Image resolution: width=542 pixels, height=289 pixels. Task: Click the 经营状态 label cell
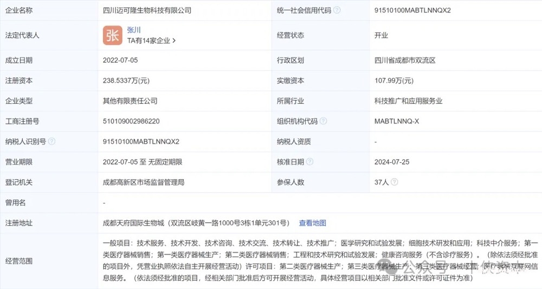[x=321, y=35]
